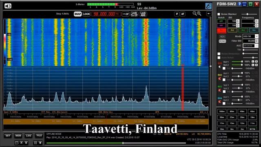Image resolution: width=261 pixels, height=147 pixels.
Task: Stop the recording playback
Action: pos(40,143)
